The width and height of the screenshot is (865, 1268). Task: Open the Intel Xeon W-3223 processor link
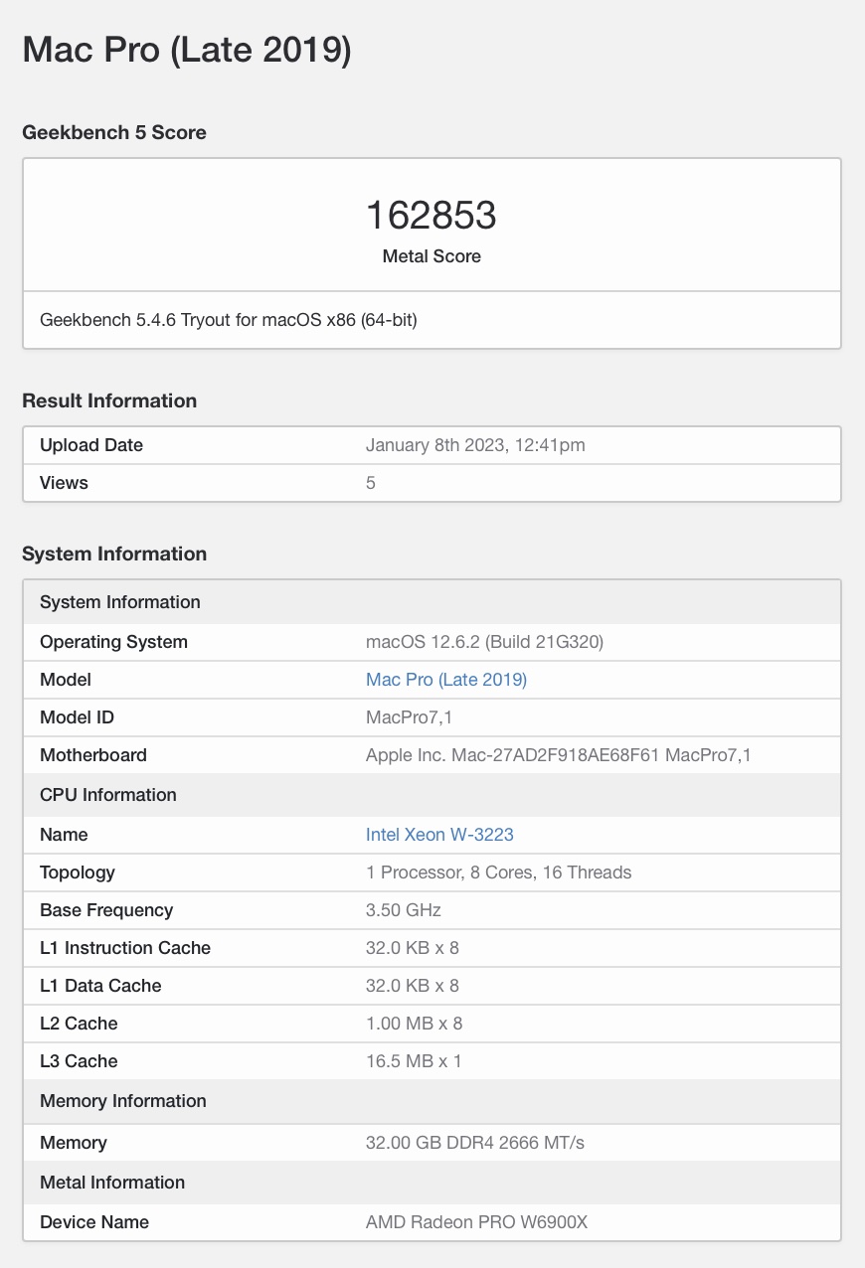click(439, 835)
